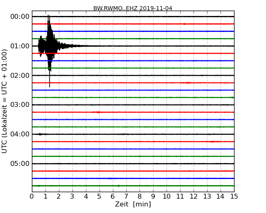This screenshot has height=213, width=266.
Task: Select the 00:00 time tick label
Action: [x=20, y=17]
